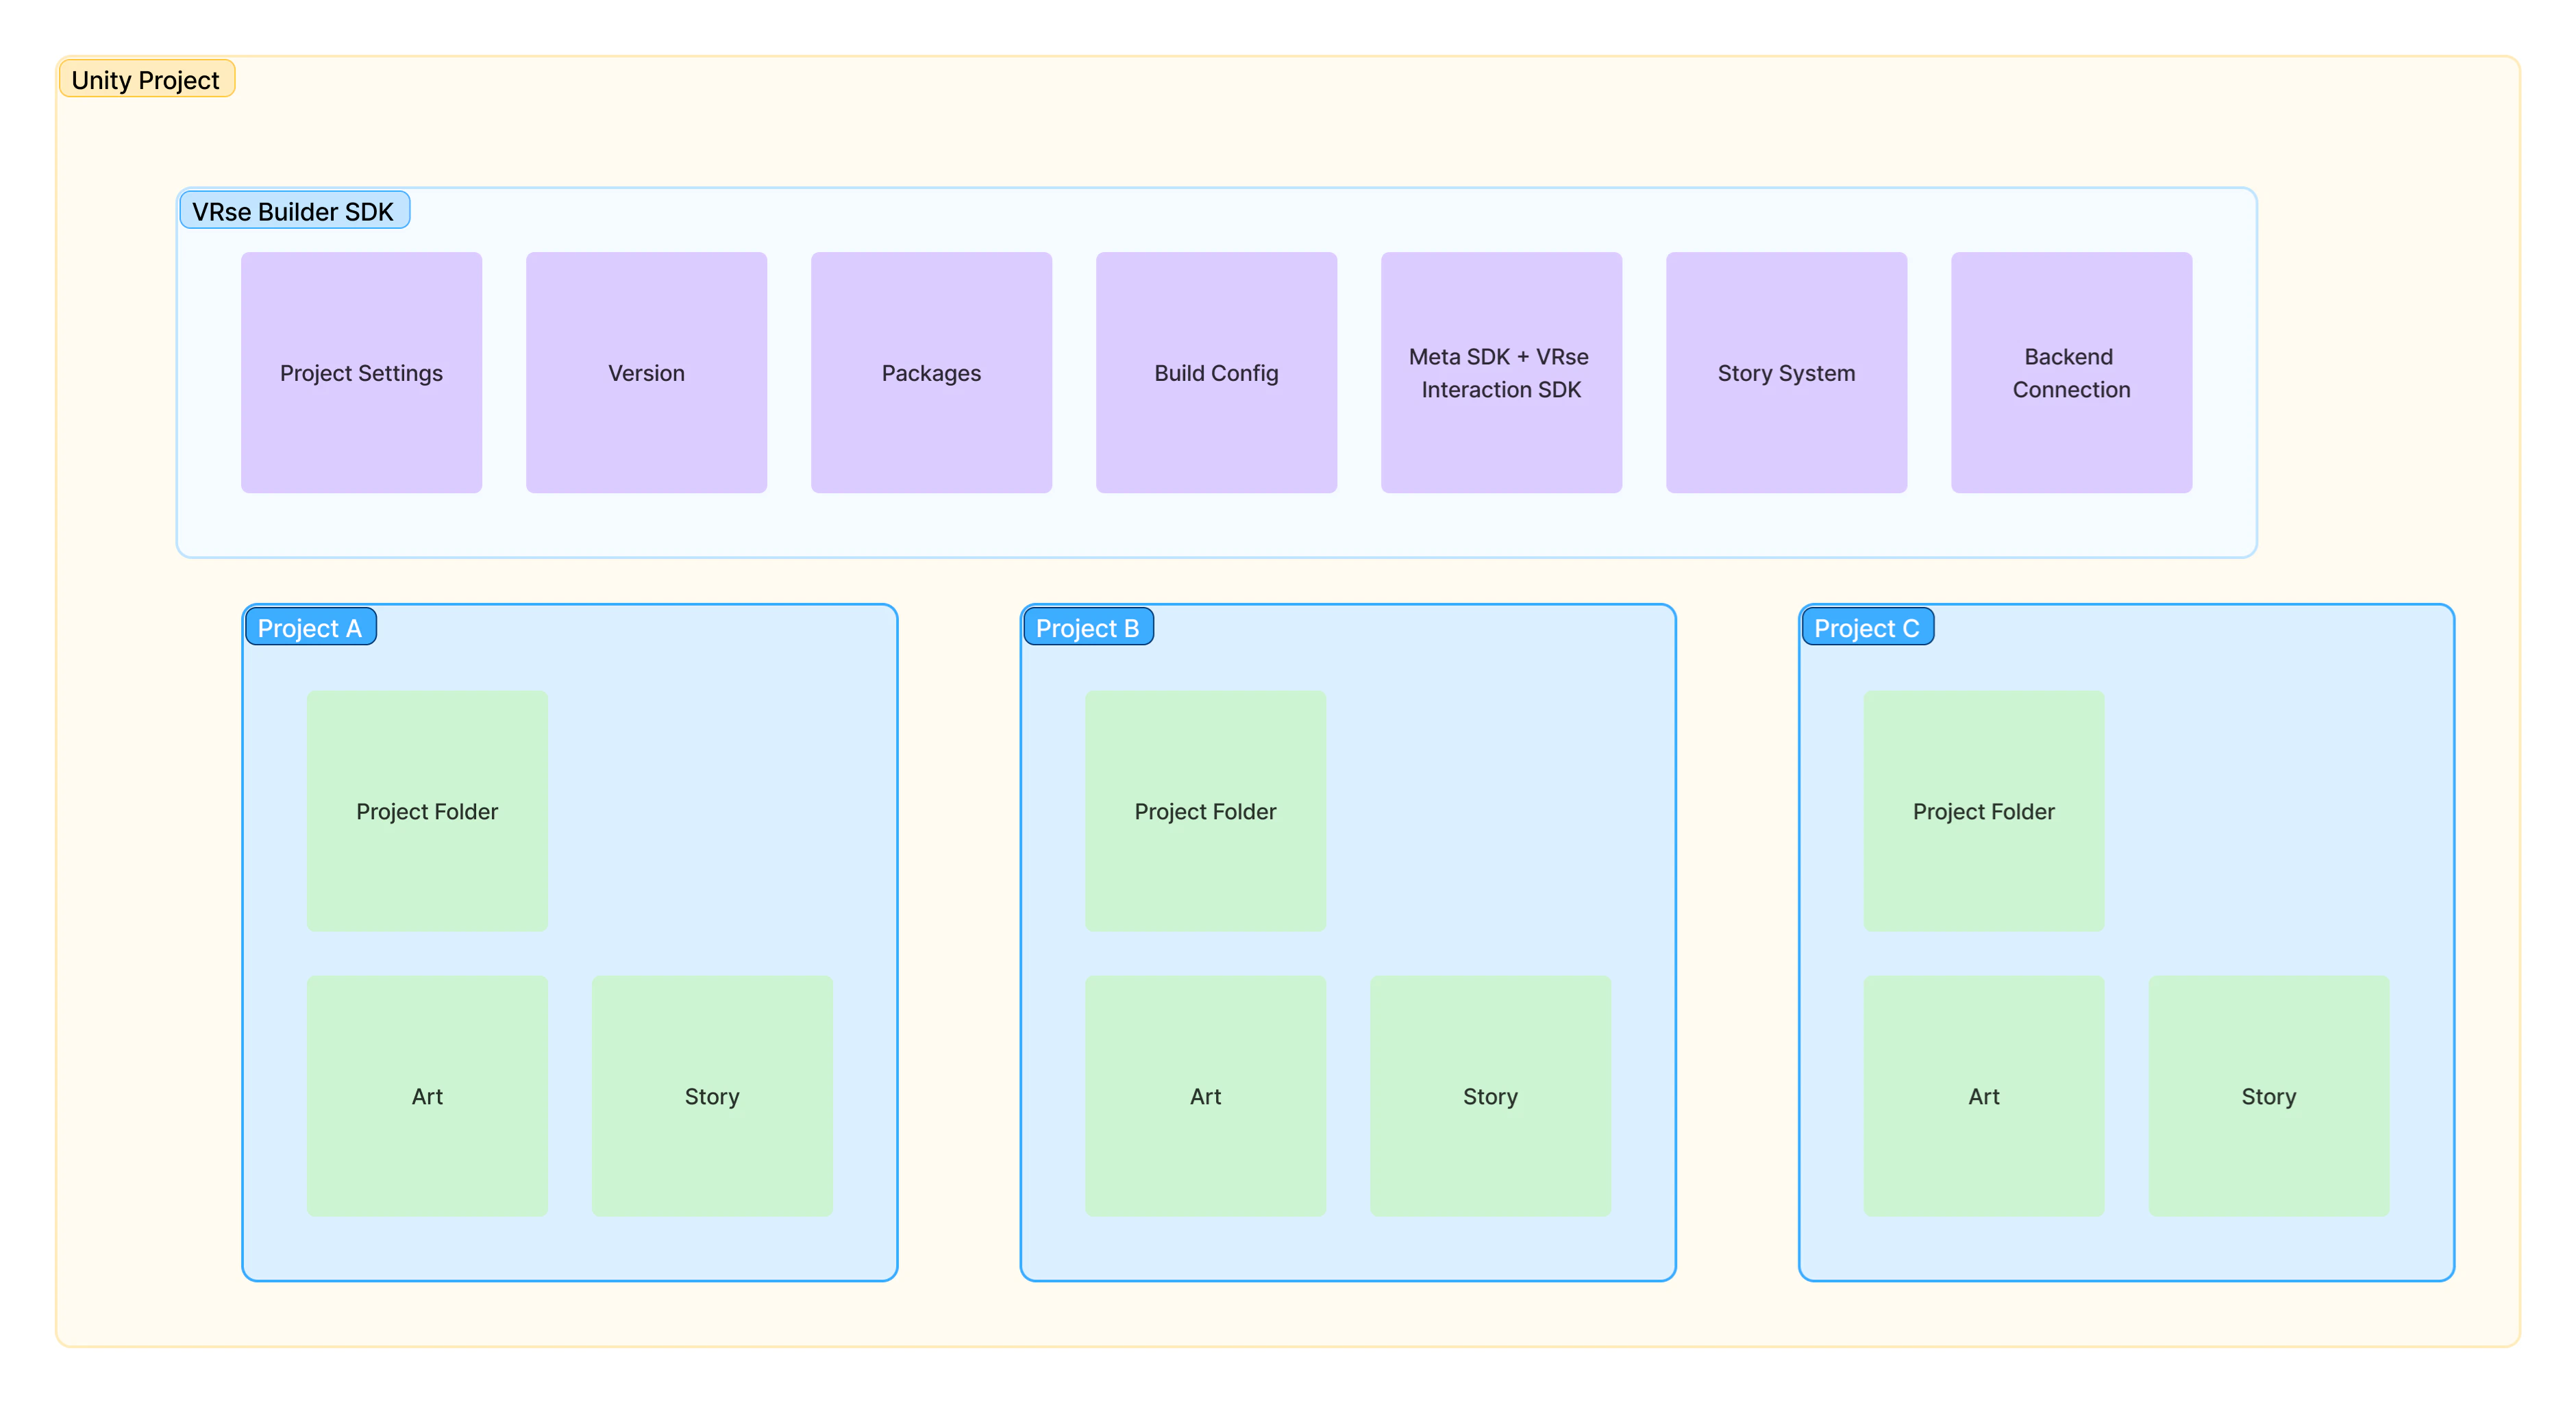Image resolution: width=2576 pixels, height=1403 pixels.
Task: Select Meta SDK + VRse Interaction SDK box
Action: point(1501,372)
